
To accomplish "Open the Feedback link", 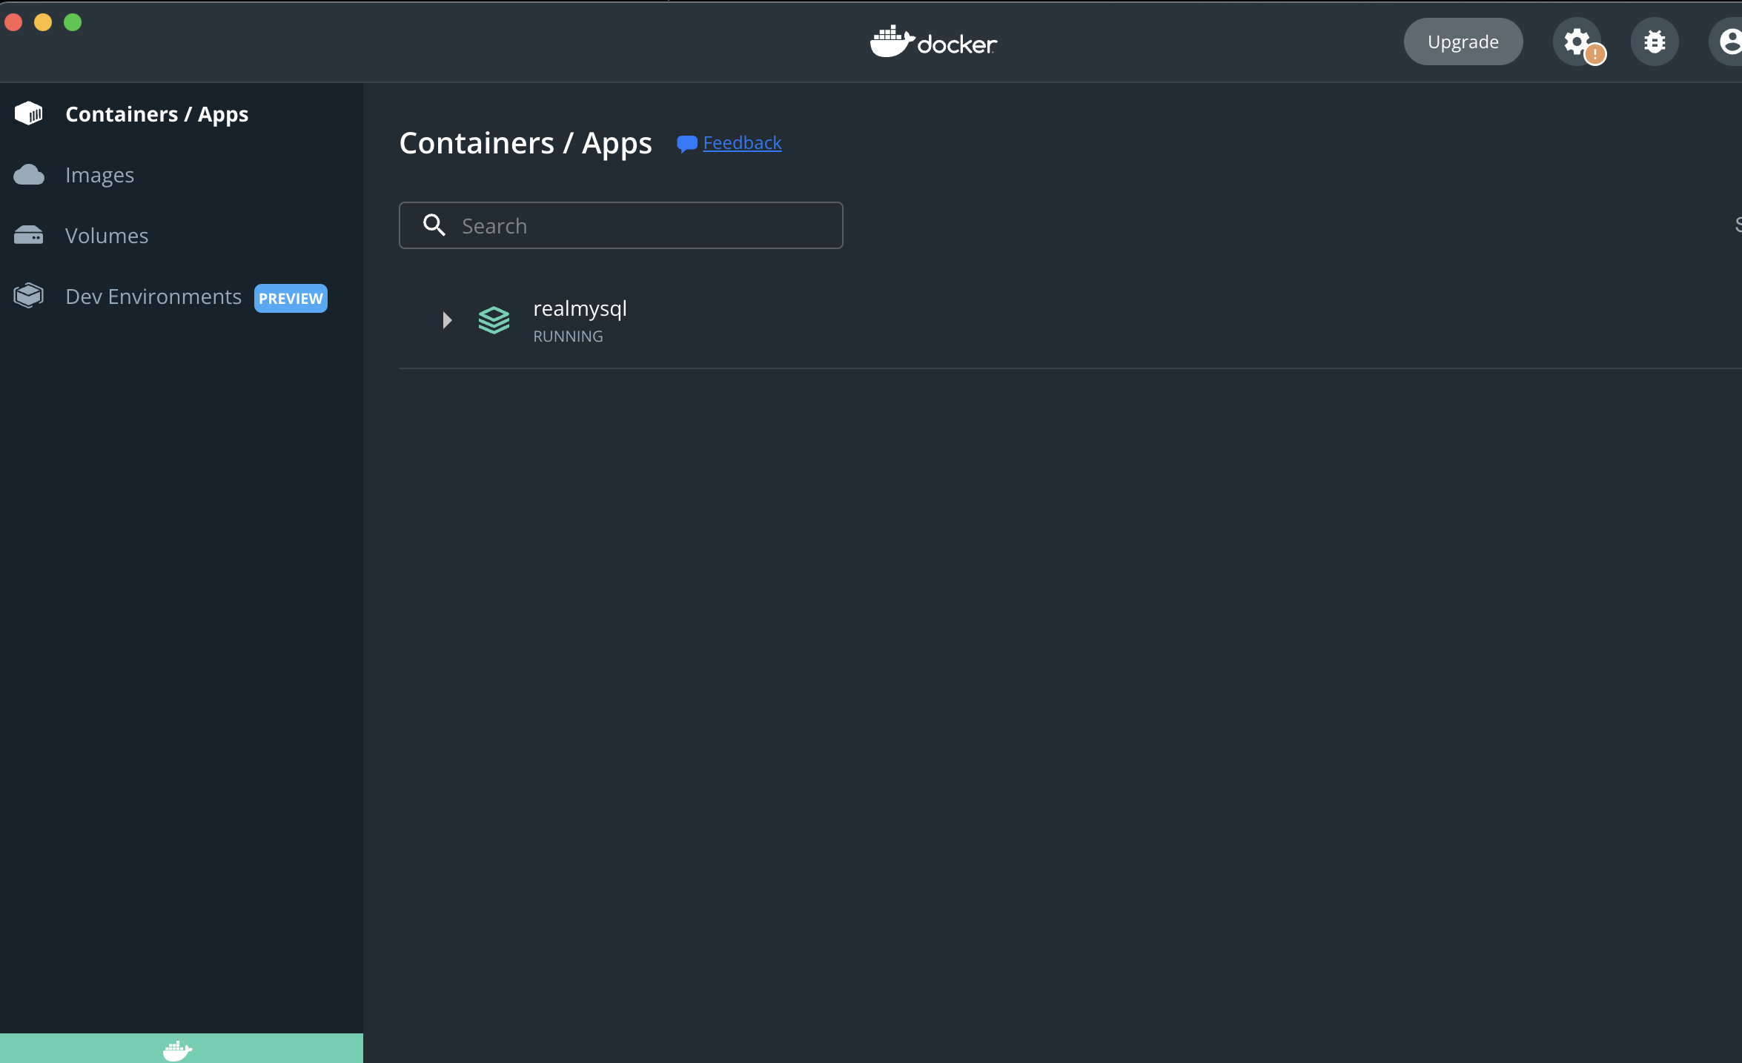I will point(742,142).
